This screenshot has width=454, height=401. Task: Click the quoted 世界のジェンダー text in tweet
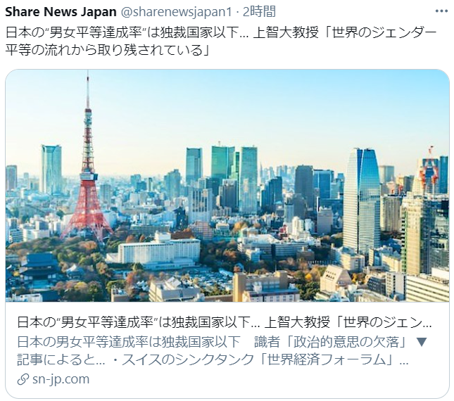click(381, 32)
